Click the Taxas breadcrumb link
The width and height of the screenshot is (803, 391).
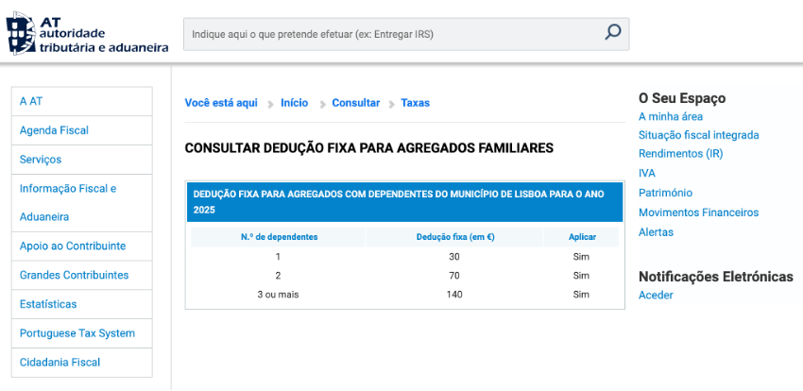click(x=415, y=103)
